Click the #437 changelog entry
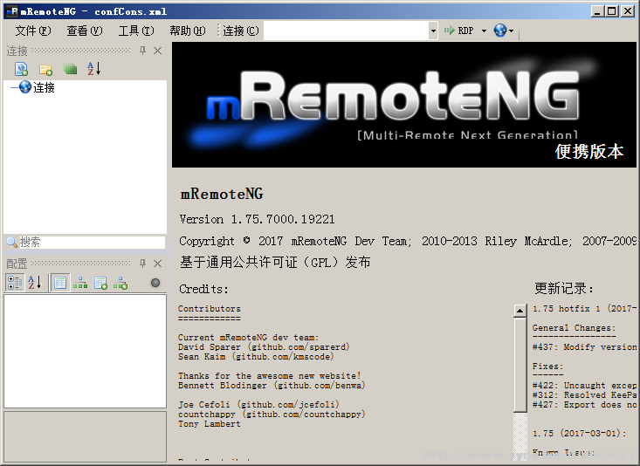This screenshot has width=640, height=466. 584,346
